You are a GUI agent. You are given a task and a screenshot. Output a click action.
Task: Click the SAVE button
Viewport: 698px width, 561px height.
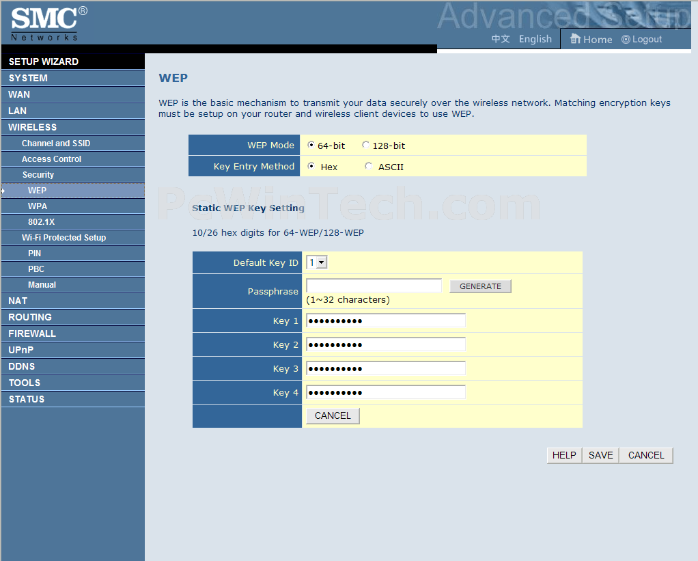[x=600, y=456]
